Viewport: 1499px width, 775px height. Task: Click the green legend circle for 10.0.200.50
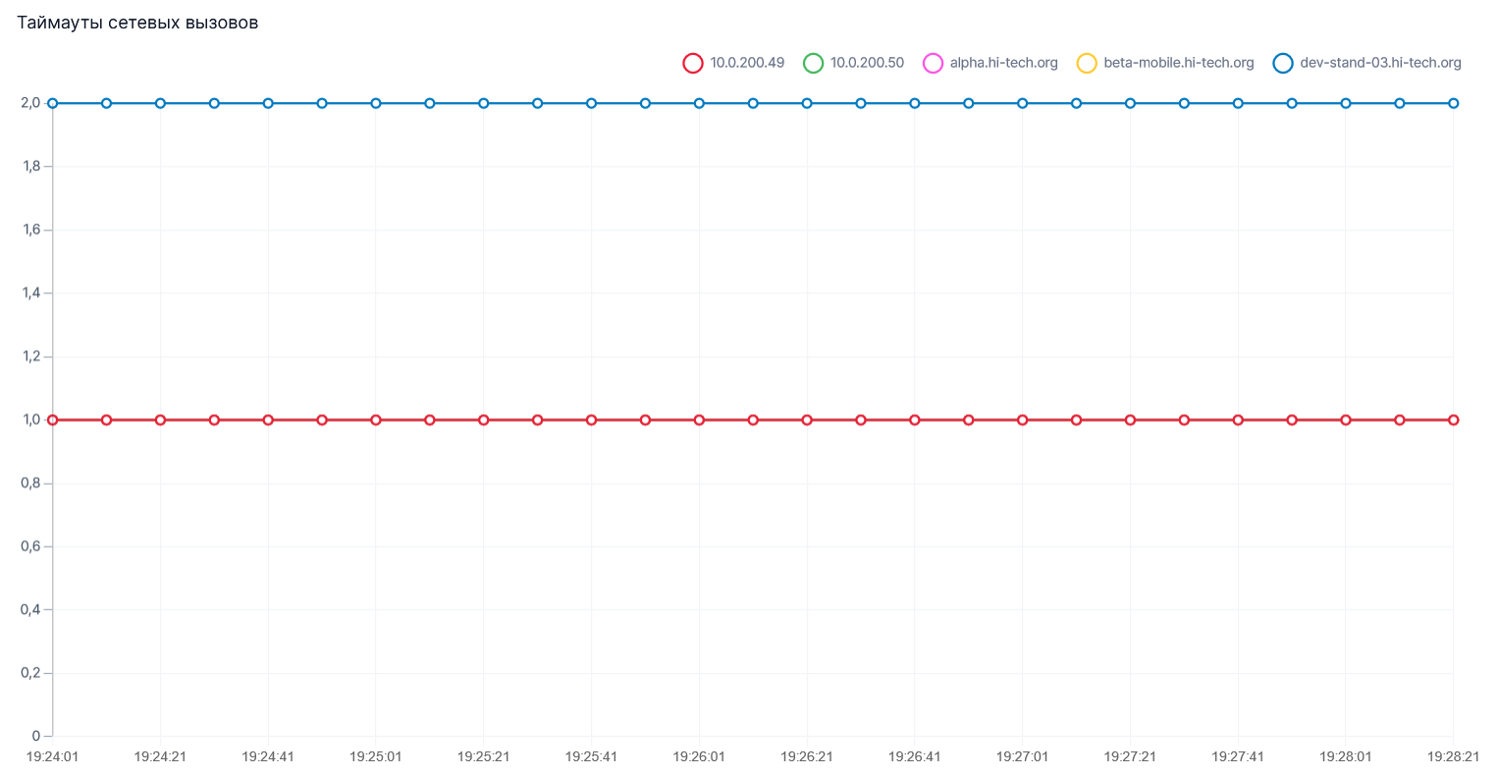[x=813, y=63]
